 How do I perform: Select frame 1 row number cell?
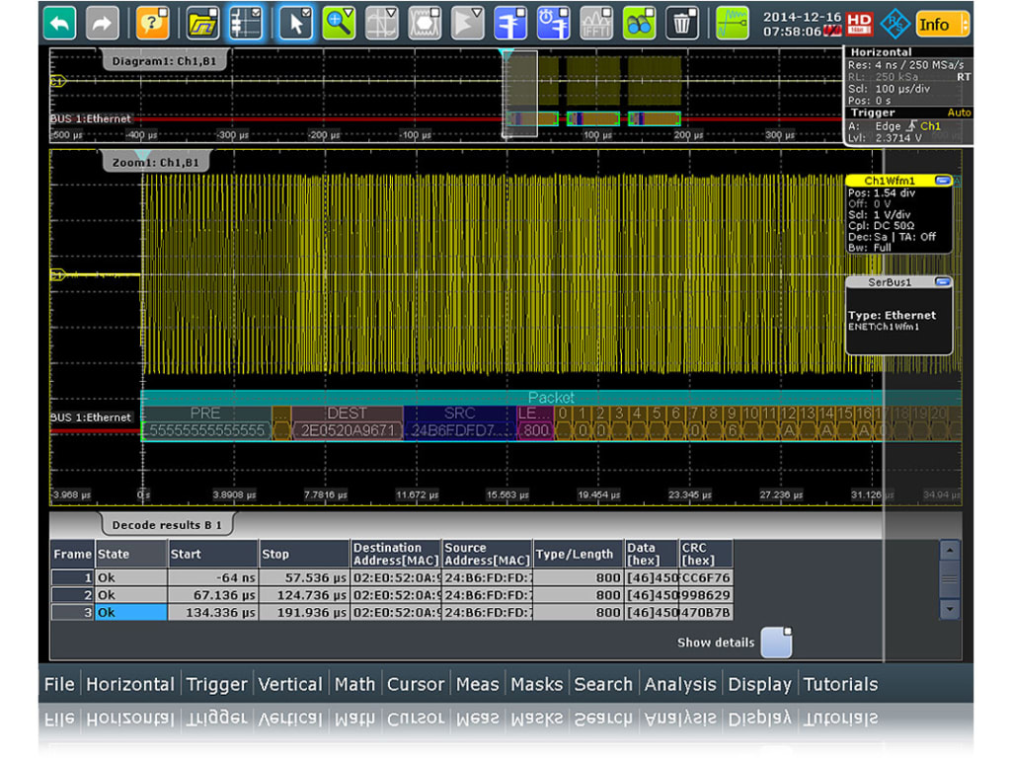[x=73, y=577]
